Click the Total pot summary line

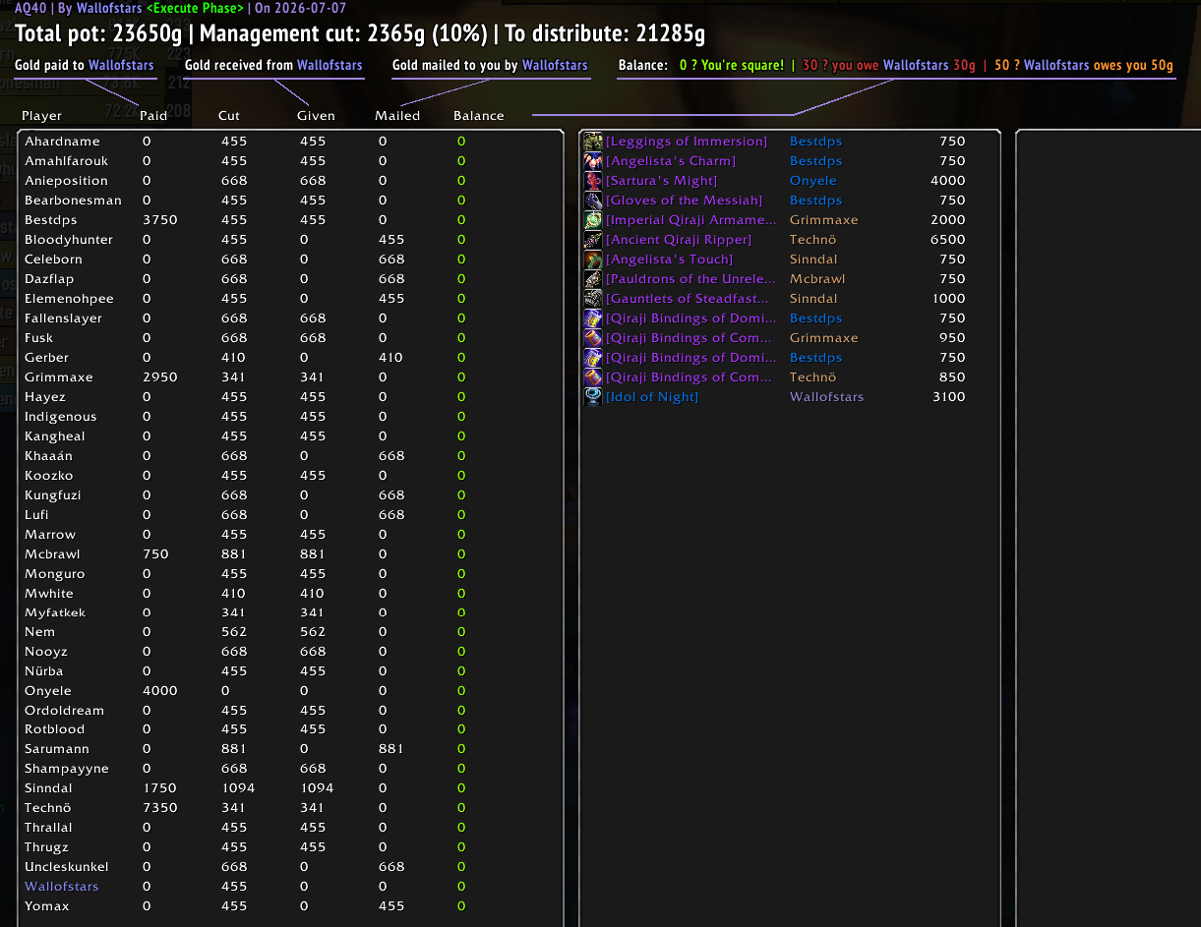360,33
